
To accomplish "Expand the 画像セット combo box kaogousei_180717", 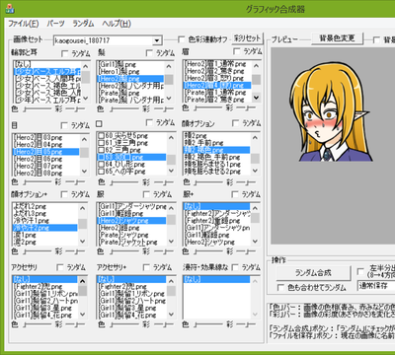I will tap(157, 40).
